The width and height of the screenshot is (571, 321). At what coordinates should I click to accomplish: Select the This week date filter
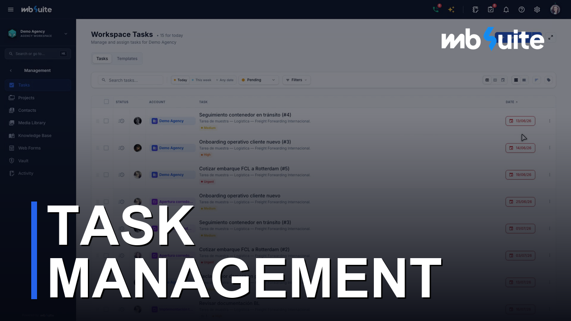click(202, 80)
